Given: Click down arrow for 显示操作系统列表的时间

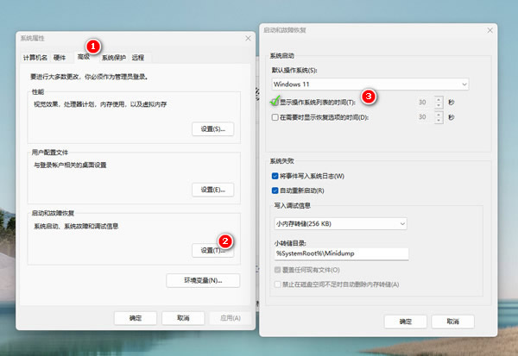Looking at the screenshot, I should pyautogui.click(x=439, y=105).
